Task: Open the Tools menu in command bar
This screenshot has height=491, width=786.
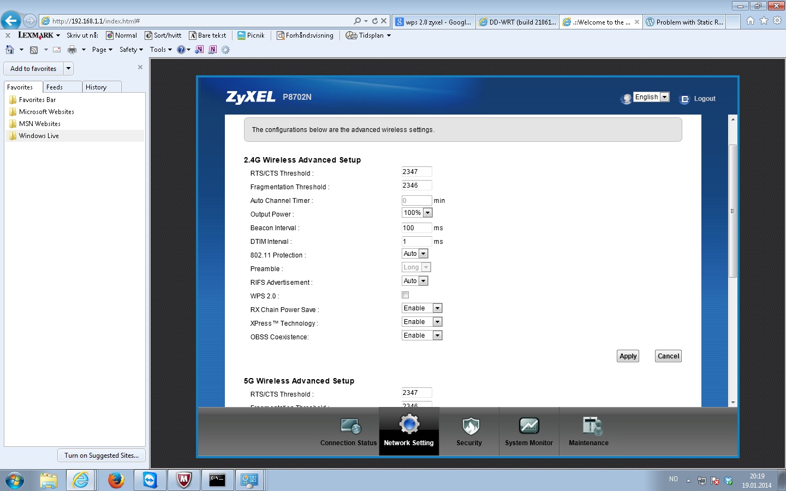Action: [160, 50]
